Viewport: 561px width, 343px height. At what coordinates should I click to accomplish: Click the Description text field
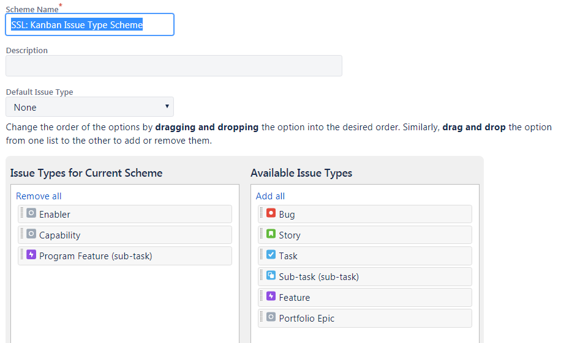pos(174,66)
